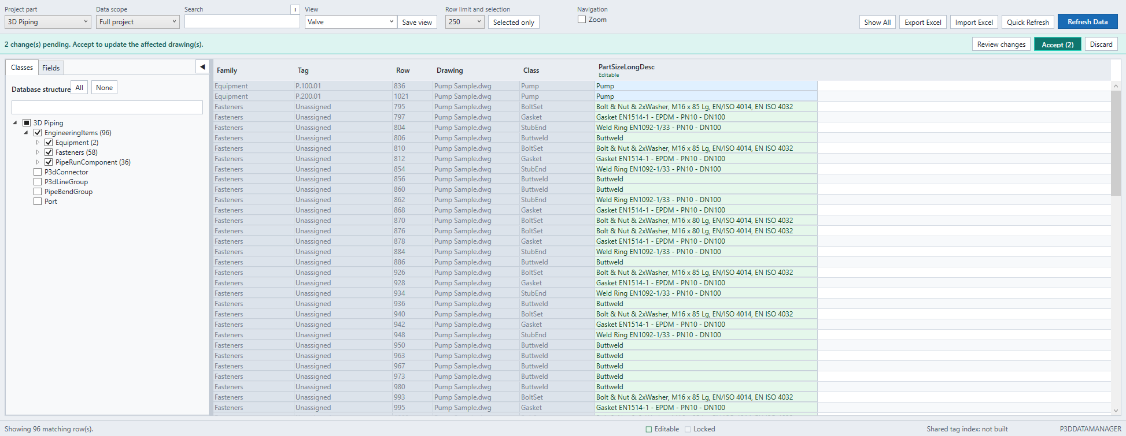Click the Show All button
The height and width of the screenshot is (436, 1126).
click(x=877, y=22)
